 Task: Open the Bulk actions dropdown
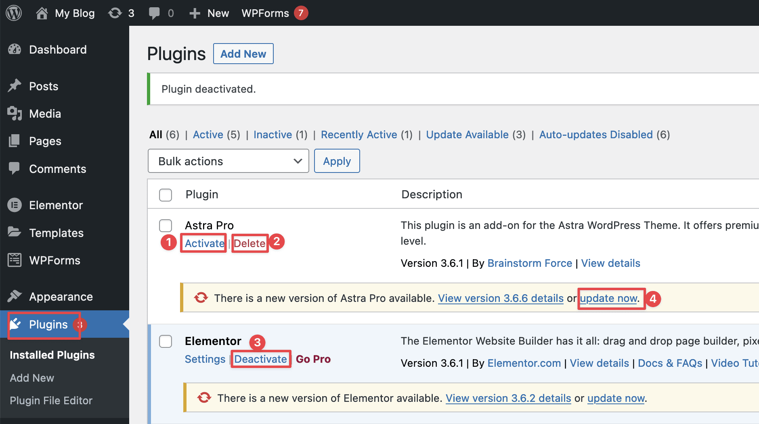click(x=229, y=161)
